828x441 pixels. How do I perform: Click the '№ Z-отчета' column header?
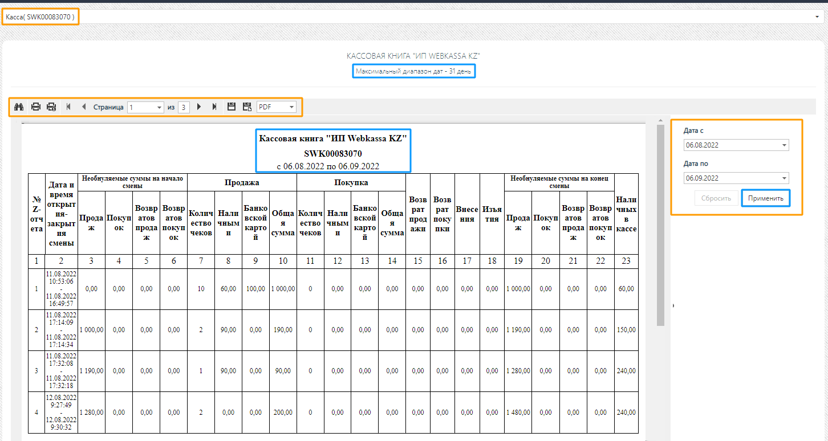pos(36,214)
